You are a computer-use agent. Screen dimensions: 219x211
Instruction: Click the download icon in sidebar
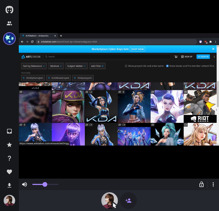click(x=9, y=185)
